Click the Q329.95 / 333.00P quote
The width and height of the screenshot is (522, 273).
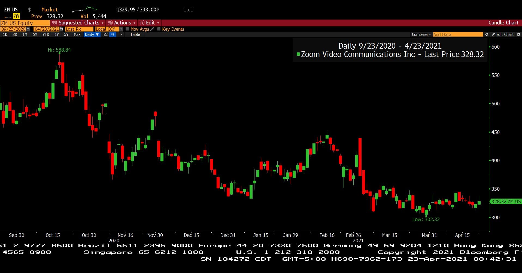tap(138, 10)
